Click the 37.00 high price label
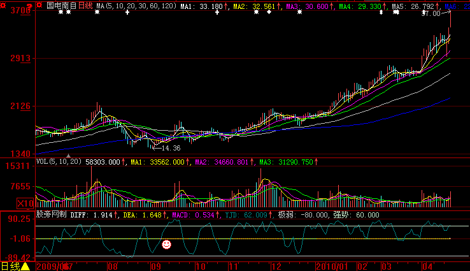 [x=431, y=13]
